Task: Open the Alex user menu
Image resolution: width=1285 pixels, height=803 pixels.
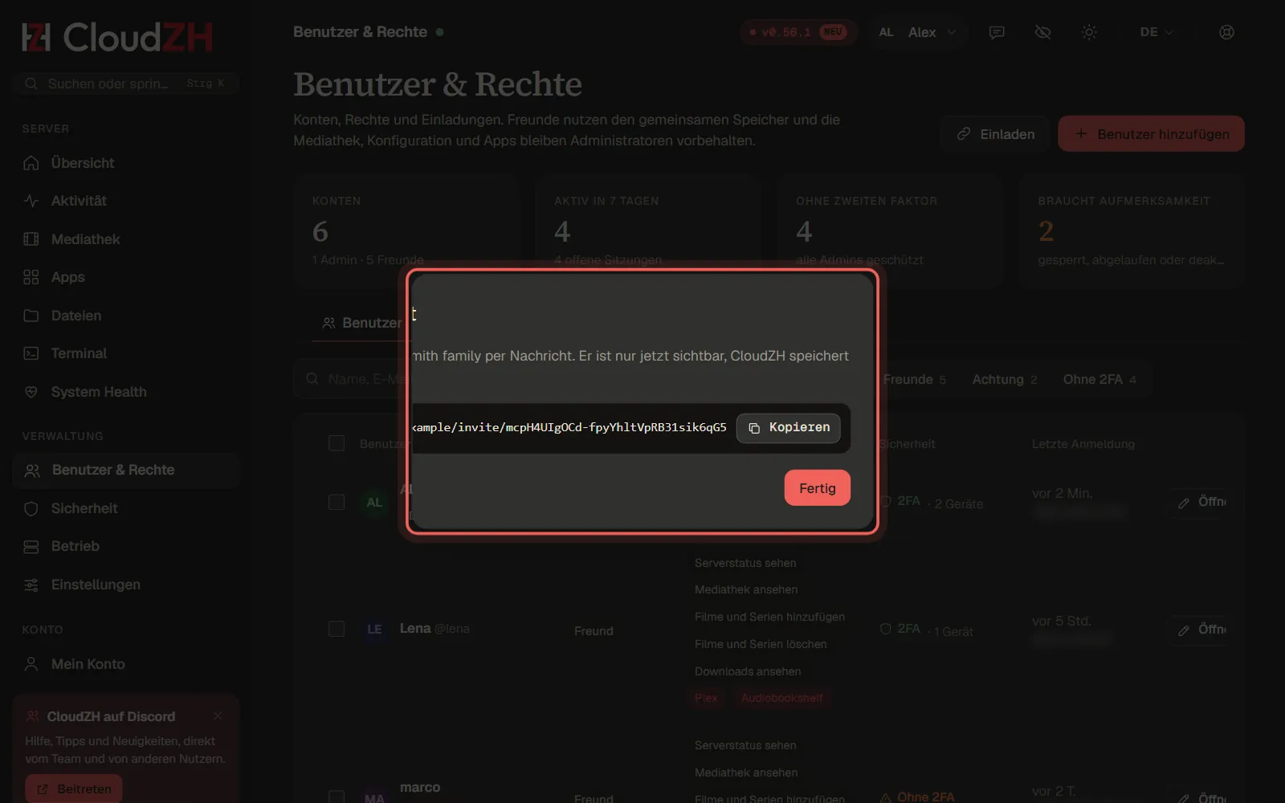Action: (918, 32)
